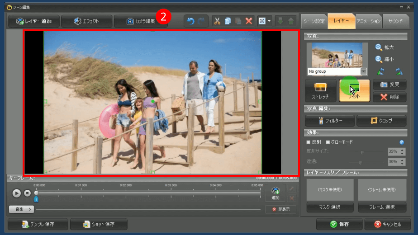
Task: Switch to the アニメーション tab
Action: click(x=368, y=21)
